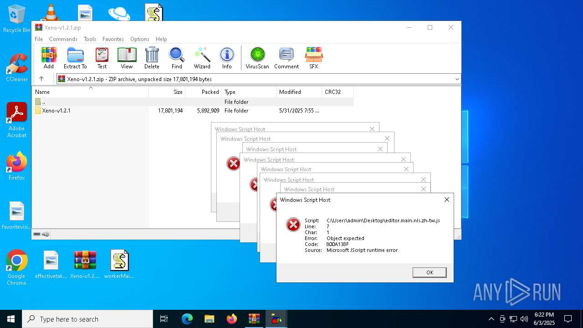Click the Add toolbar icon in WinRAR
583x328 pixels.
click(49, 58)
